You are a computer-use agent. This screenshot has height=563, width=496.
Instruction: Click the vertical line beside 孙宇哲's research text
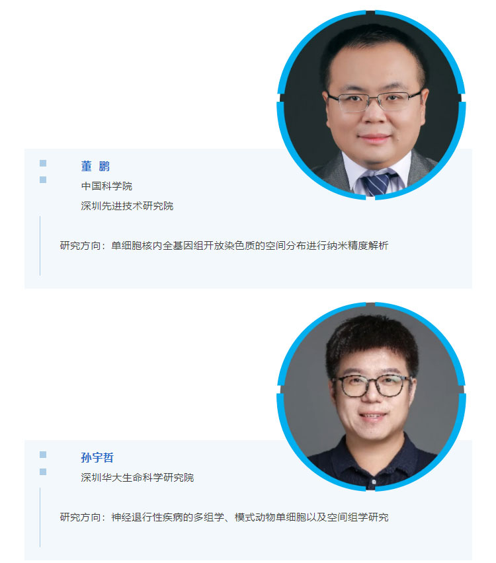pyautogui.click(x=40, y=517)
